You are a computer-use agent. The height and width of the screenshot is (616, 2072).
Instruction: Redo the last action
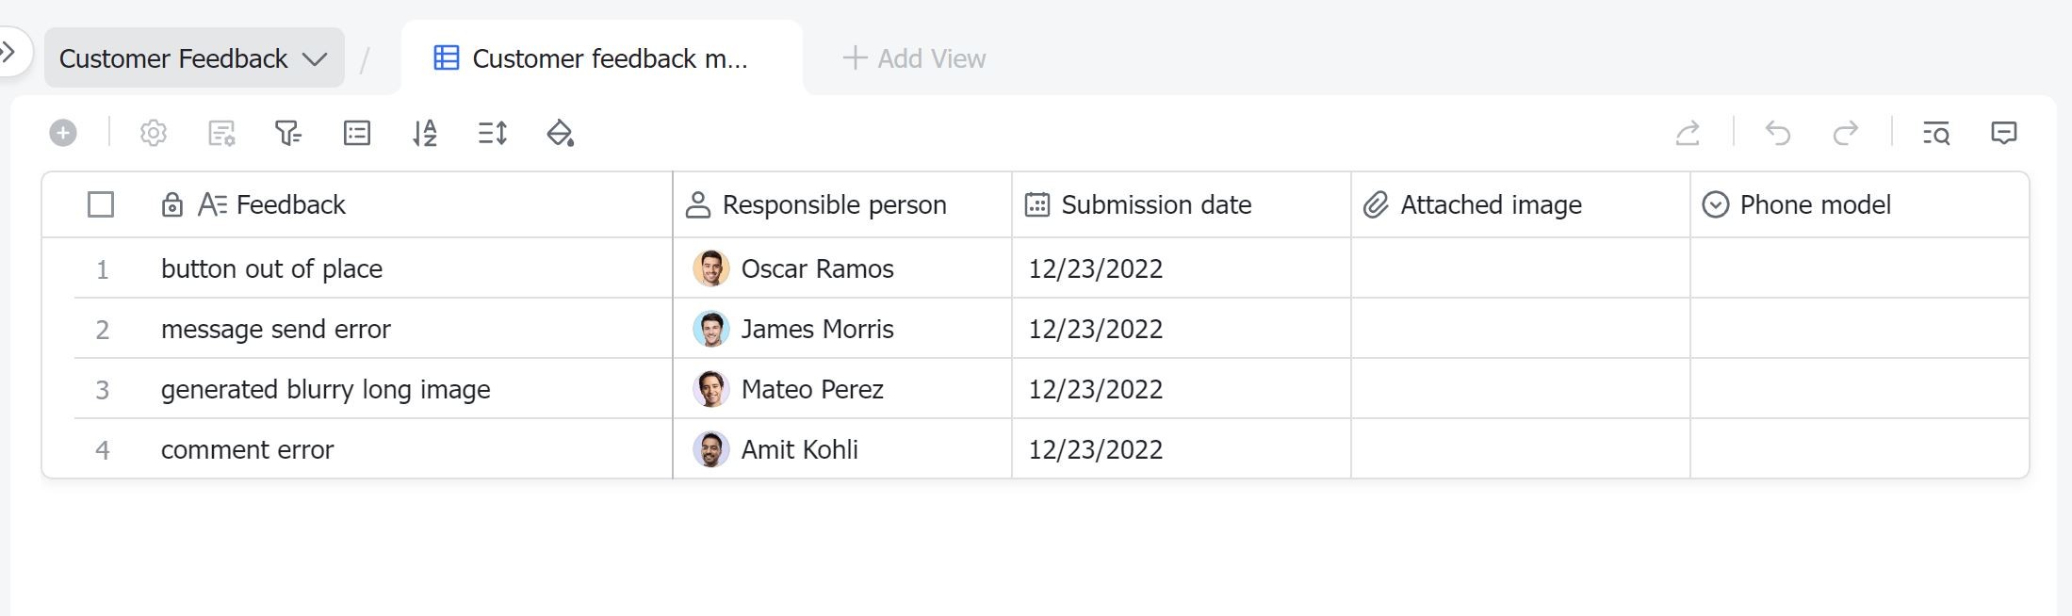pos(1846,133)
